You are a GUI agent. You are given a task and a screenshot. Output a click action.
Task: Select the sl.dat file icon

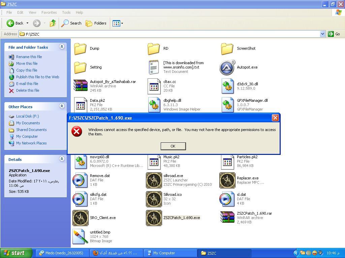click(227, 199)
